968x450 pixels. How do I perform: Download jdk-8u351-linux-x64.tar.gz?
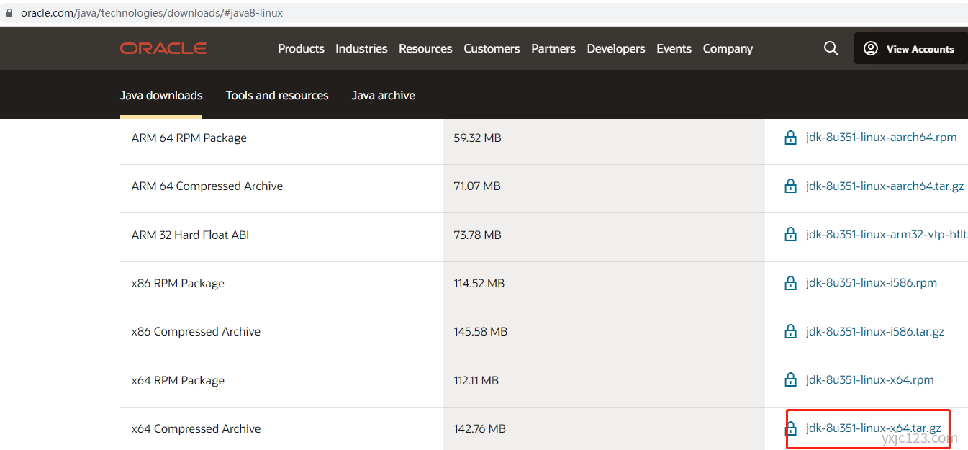[x=874, y=428]
